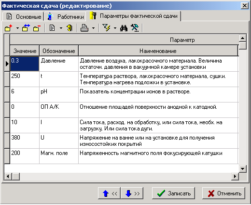Click the vertical scrollbar down arrow

click(242, 168)
